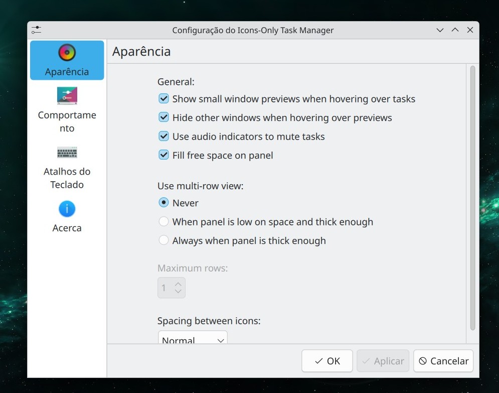Click the Cancelar button
The width and height of the screenshot is (499, 393).
coord(443,361)
